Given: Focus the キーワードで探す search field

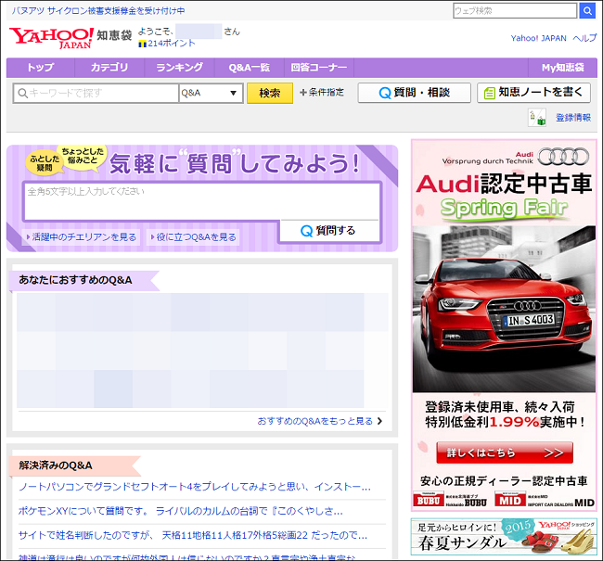Looking at the screenshot, I should [96, 93].
